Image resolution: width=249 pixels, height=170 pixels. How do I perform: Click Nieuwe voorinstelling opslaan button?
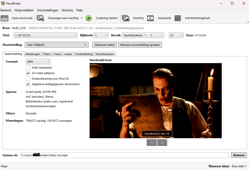click(140, 45)
